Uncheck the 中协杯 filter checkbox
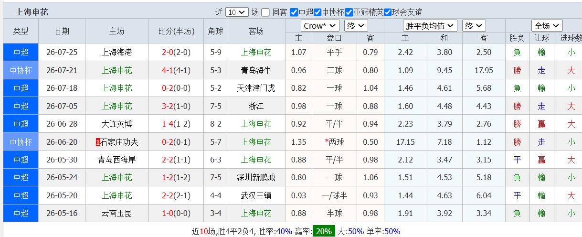The image size is (582, 237). point(317,12)
